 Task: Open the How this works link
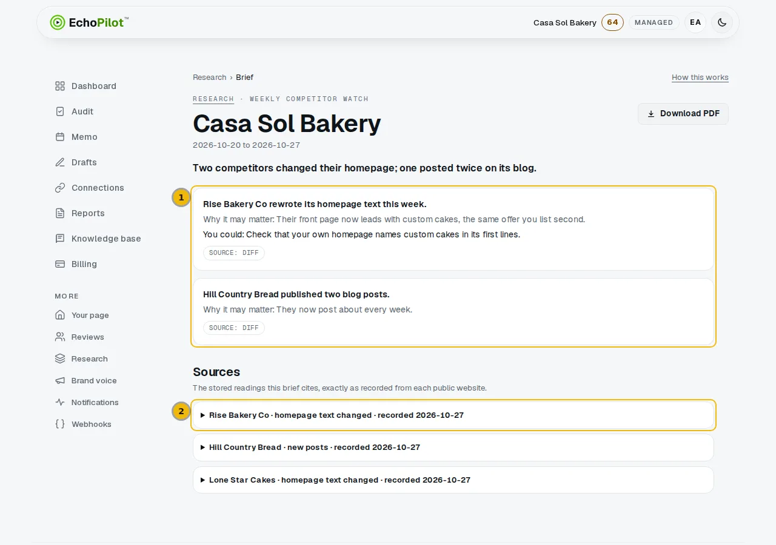pos(700,77)
